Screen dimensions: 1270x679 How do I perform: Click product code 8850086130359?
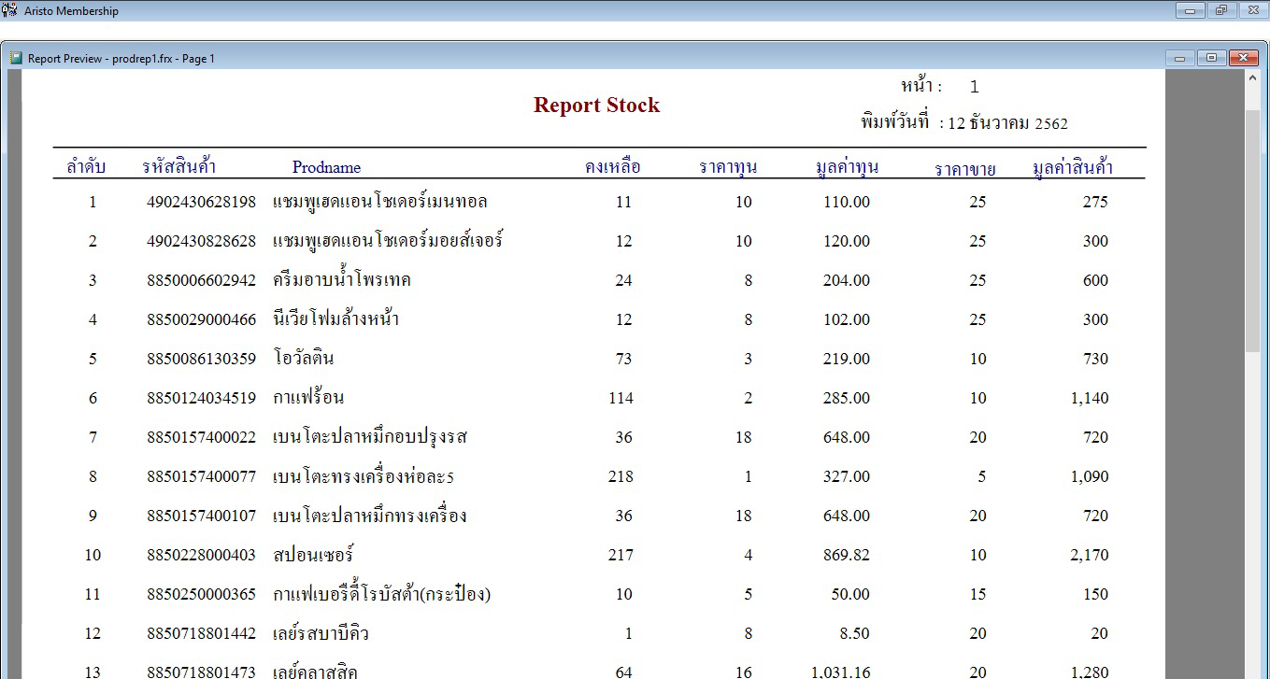pos(201,359)
